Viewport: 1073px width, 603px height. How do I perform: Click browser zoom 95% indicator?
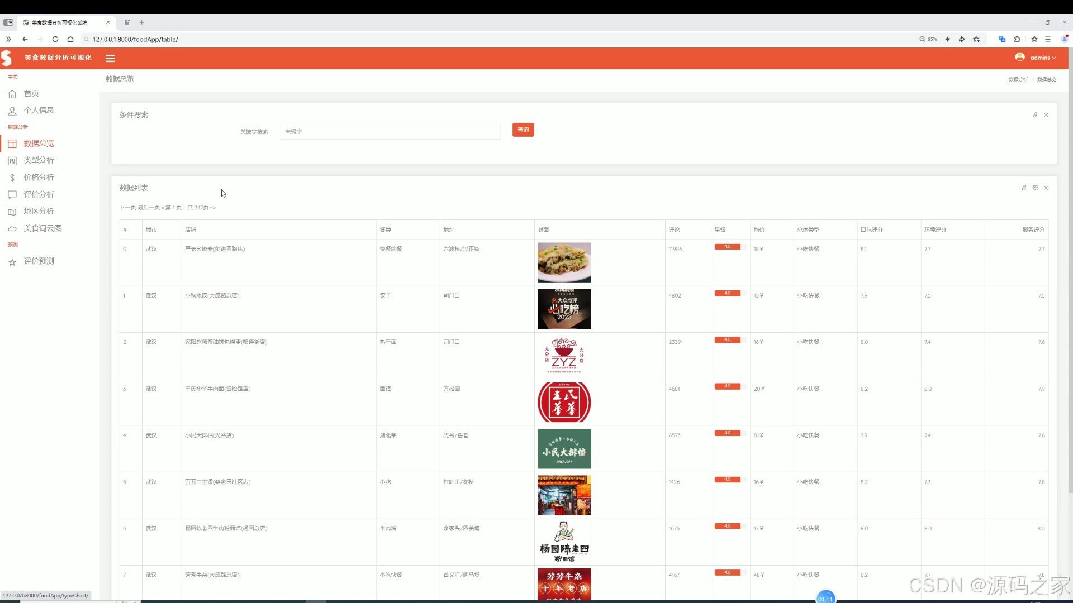pyautogui.click(x=928, y=39)
